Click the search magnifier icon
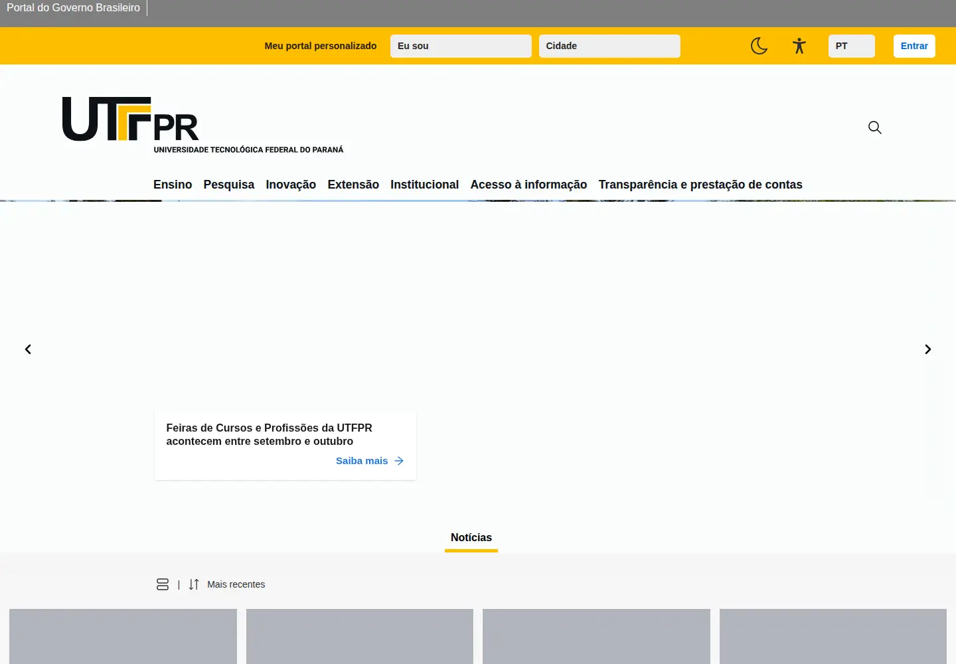 coord(875,127)
